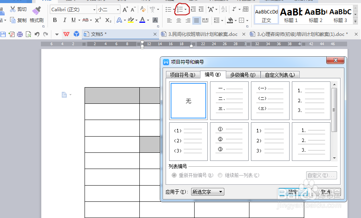The width and height of the screenshot is (361, 218).
Task: Open the font name Calibri dropdown
Action: point(94,10)
